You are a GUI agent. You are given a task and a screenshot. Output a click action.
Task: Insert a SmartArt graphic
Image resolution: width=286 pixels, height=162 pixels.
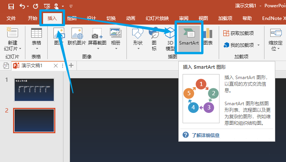click(189, 38)
